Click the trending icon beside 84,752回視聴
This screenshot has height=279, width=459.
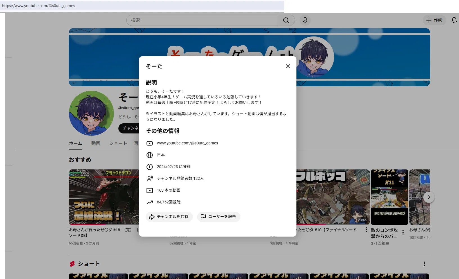(x=150, y=202)
